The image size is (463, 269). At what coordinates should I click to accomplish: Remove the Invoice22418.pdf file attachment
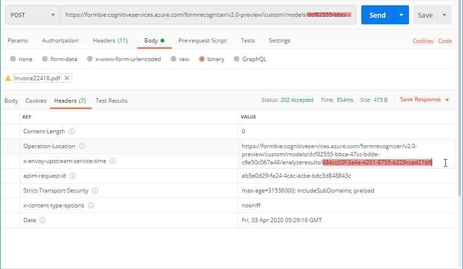(x=67, y=78)
